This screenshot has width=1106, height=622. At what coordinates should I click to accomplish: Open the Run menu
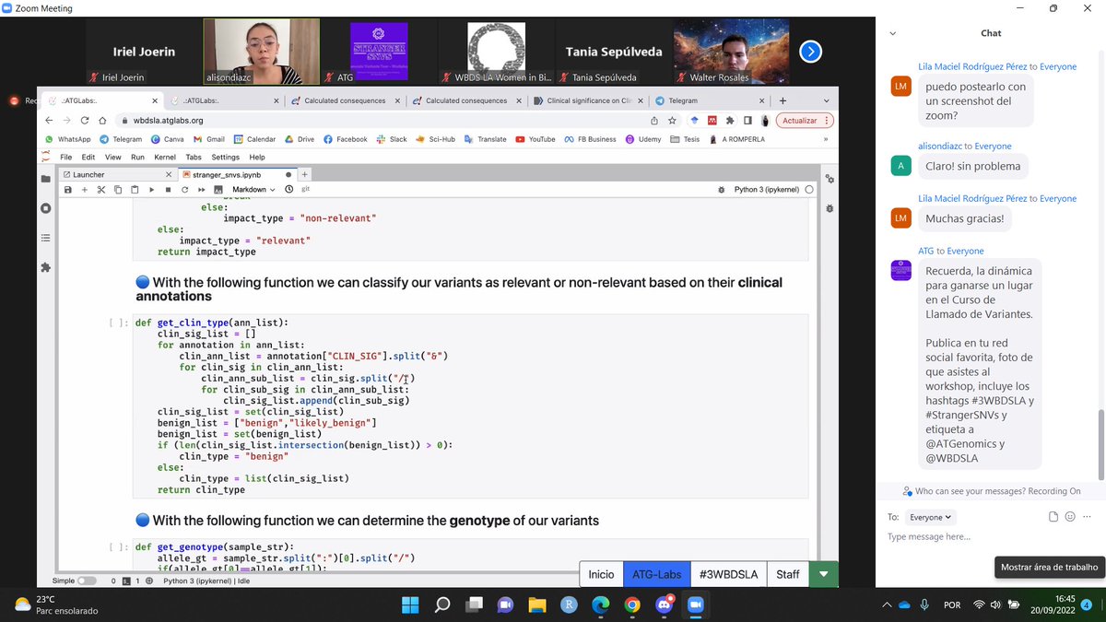tap(137, 158)
